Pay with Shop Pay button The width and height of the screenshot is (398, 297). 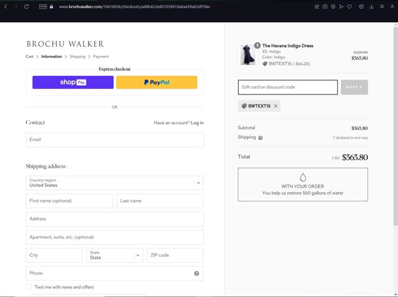coord(73,82)
